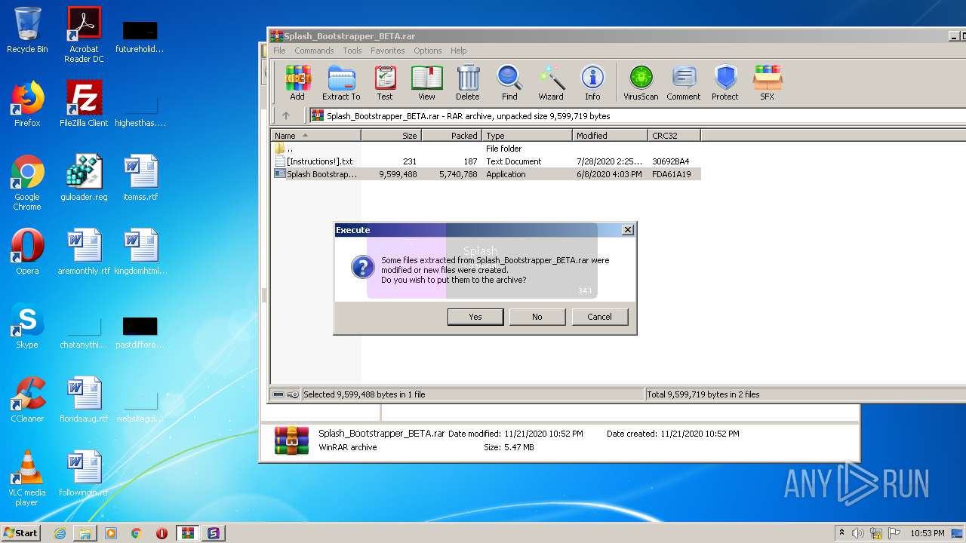Click the Test archive icon
The image size is (966, 543).
(x=385, y=83)
